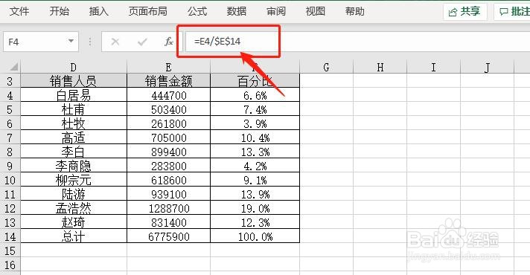Select row 4 header
Screen dimensions: 530x275
coord(10,95)
